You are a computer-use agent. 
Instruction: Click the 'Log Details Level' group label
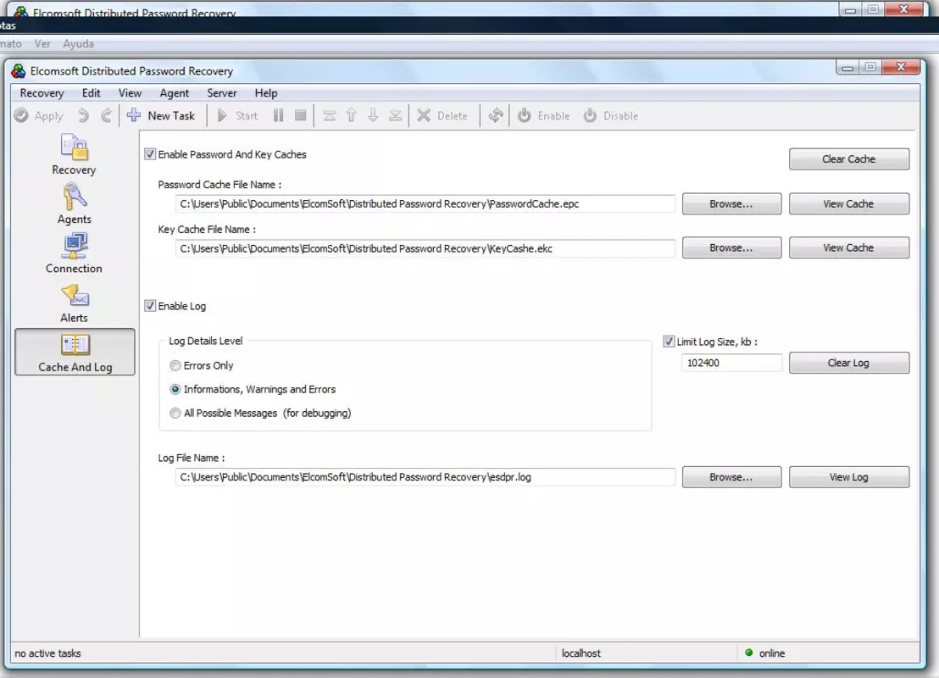click(x=205, y=341)
